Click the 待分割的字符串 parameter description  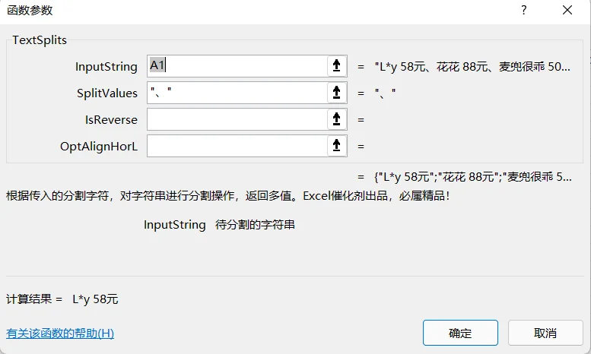coord(255,225)
